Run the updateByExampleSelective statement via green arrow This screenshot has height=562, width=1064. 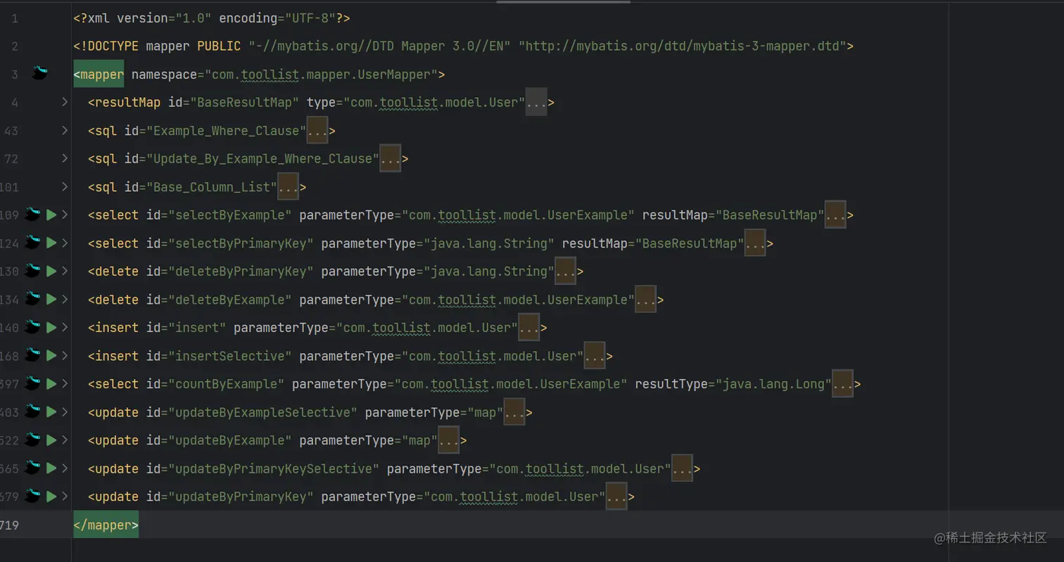[x=51, y=412]
